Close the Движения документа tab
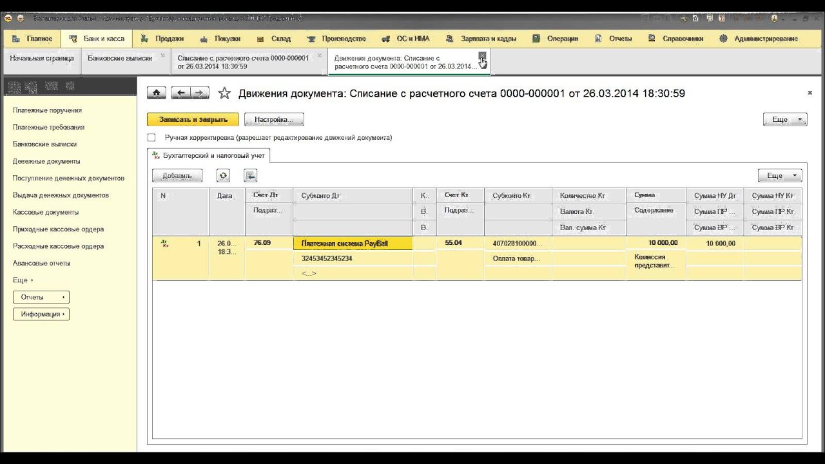Viewport: 825px width, 464px height. 482,56
